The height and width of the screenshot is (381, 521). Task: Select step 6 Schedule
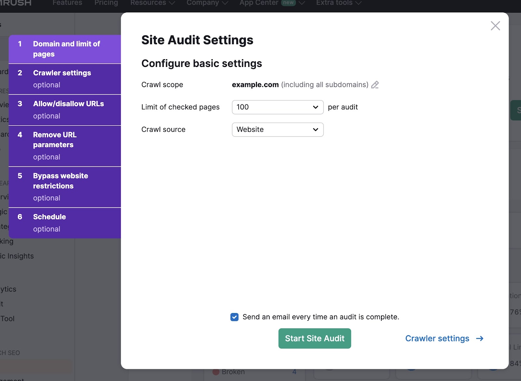(x=65, y=223)
